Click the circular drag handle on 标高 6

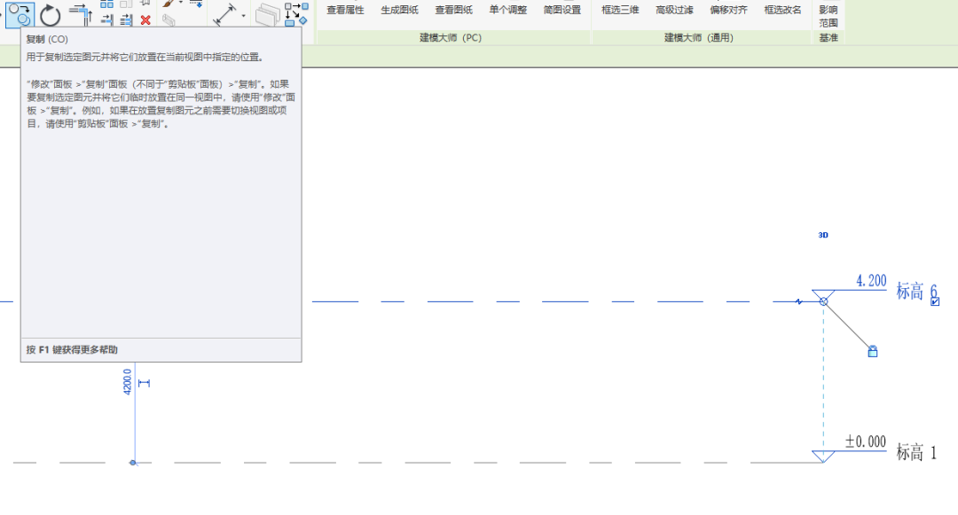tap(823, 301)
